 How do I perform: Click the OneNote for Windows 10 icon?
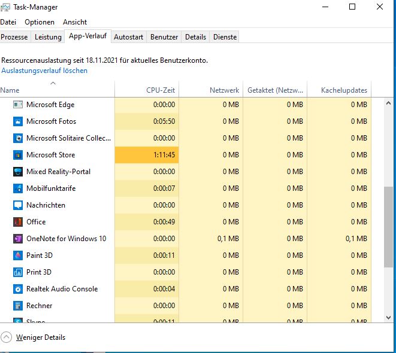pos(18,239)
